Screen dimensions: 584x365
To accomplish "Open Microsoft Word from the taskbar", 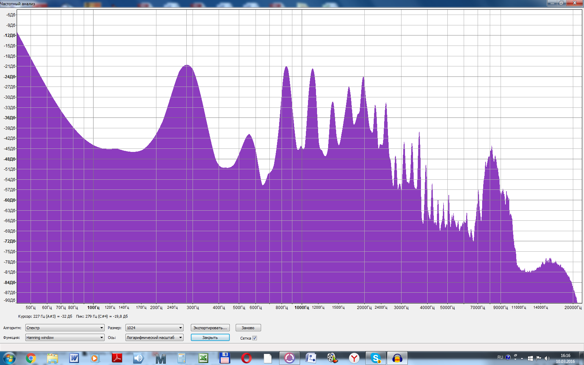I will tap(74, 358).
